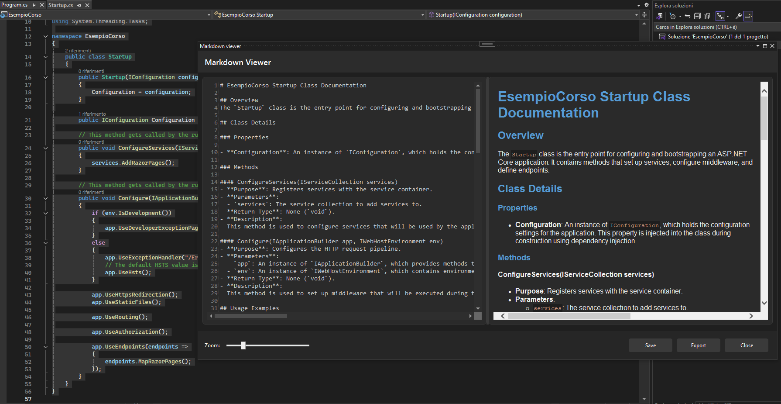Viewport: 781px width, 404px height.
Task: Click the switch views icon in Esplora soluzioni
Action: 660,16
